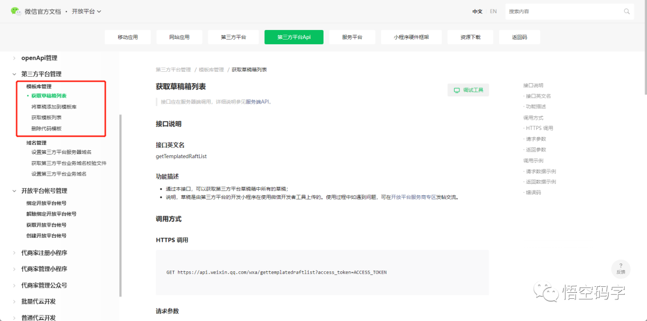This screenshot has width=647, height=321.
Task: Jump to 返回参数 in page outline
Action: pyautogui.click(x=536, y=150)
